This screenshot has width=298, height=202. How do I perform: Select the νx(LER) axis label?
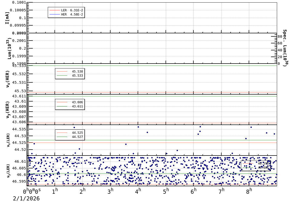[x=8, y=140]
